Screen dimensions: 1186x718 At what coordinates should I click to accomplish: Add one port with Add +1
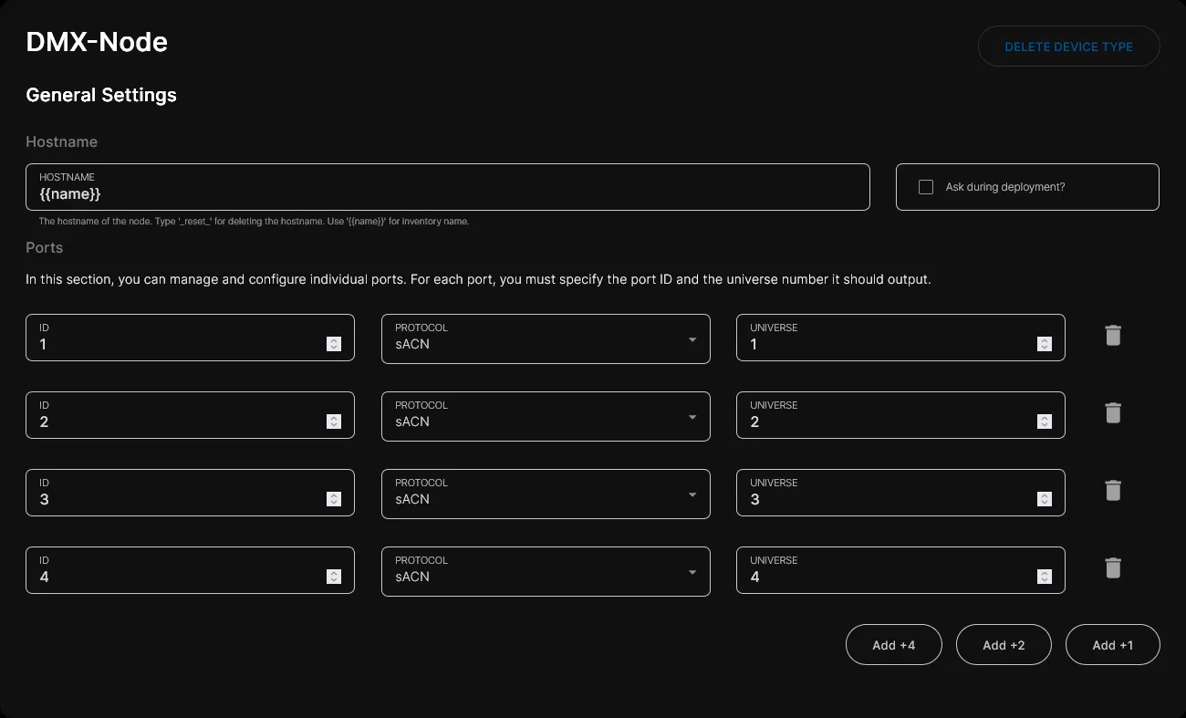1112,645
